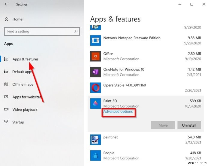Open Home in Settings sidebar
Image resolution: width=210 pixels, height=166 pixels.
(x=17, y=19)
